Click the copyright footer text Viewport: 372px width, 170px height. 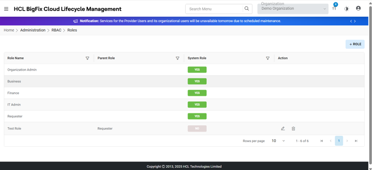pos(184,166)
